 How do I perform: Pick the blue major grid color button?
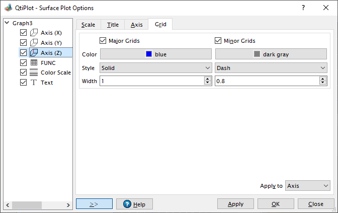click(x=156, y=54)
